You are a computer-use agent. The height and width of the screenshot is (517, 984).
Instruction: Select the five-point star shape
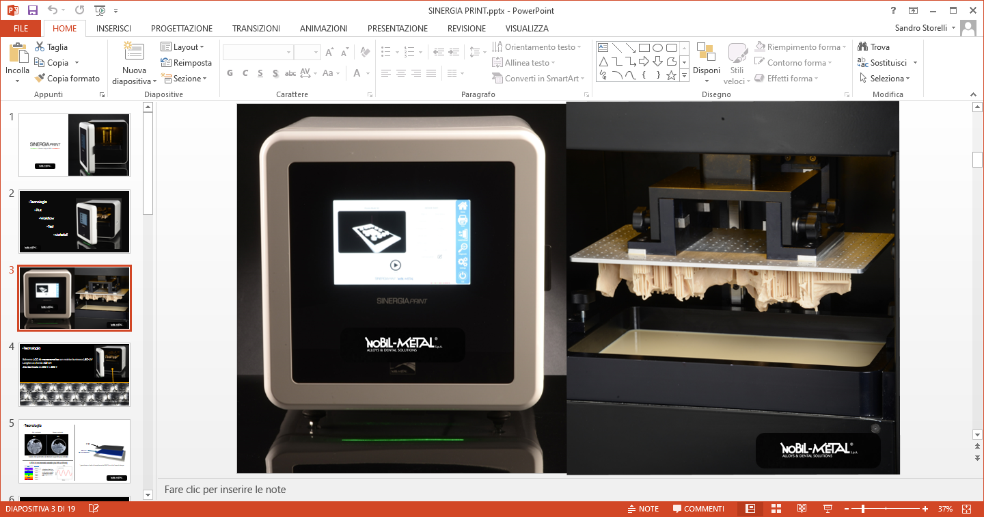point(671,75)
